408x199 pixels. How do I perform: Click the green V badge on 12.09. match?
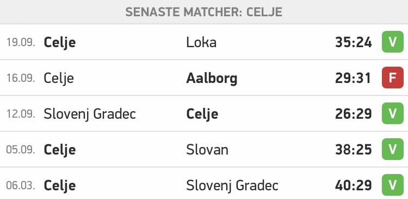392,114
